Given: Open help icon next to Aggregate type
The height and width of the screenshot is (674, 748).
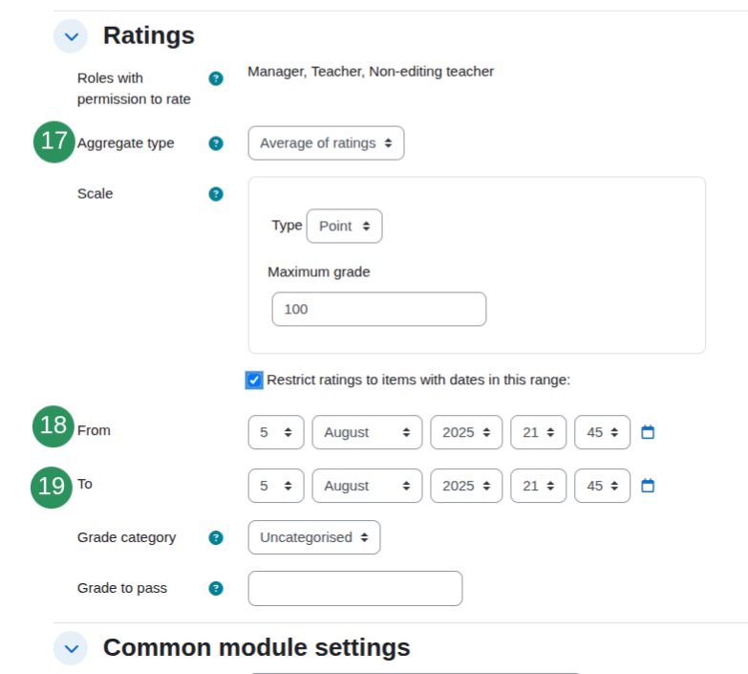Looking at the screenshot, I should point(216,143).
